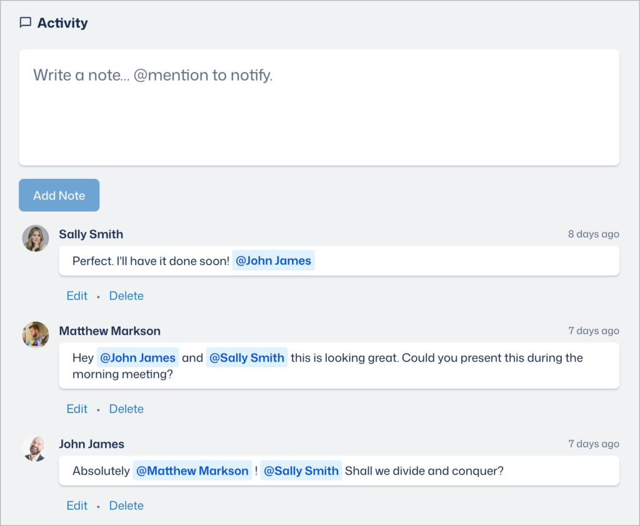
Task: Click John James's profile avatar
Action: (36, 448)
